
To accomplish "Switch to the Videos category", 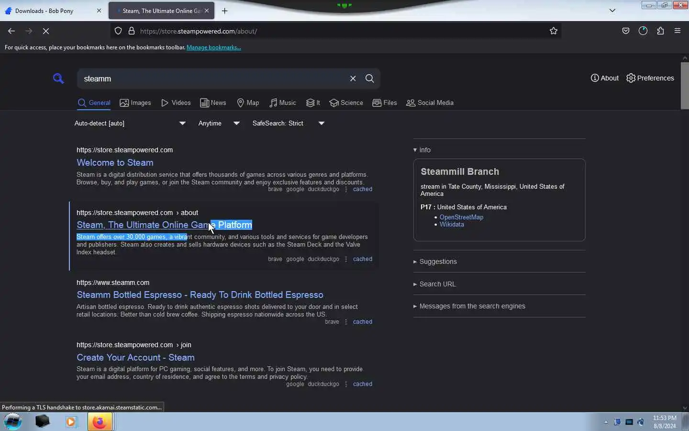I will [176, 103].
